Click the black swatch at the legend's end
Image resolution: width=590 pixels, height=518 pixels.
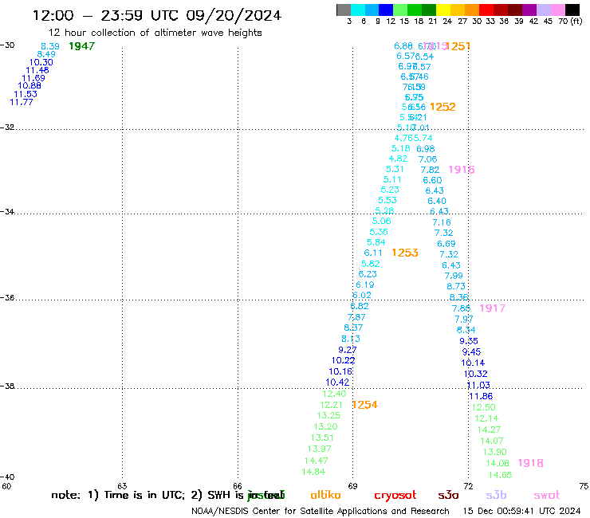[x=572, y=10]
